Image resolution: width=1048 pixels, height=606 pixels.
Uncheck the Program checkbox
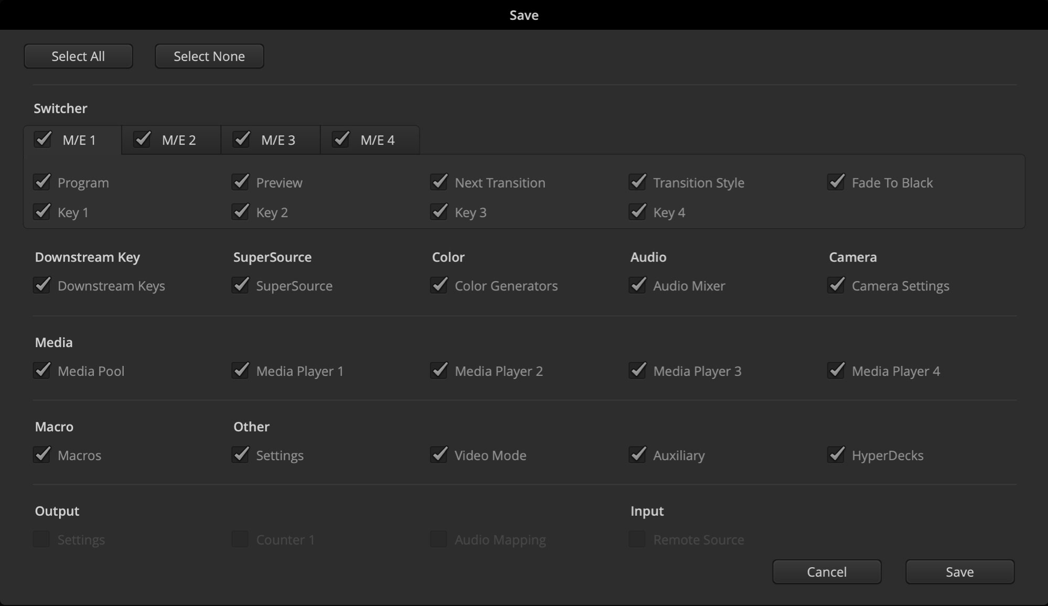point(42,182)
